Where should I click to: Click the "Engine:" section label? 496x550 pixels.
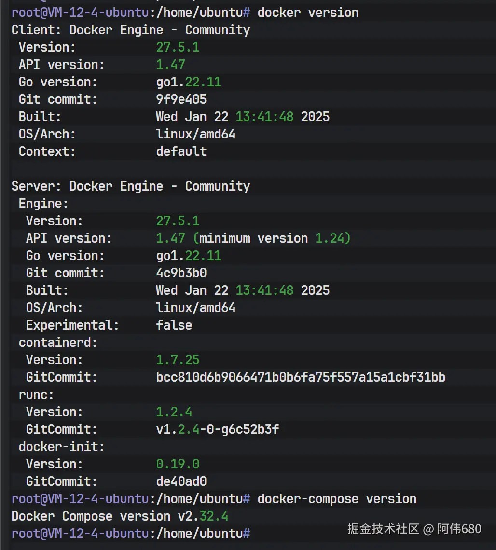(43, 204)
